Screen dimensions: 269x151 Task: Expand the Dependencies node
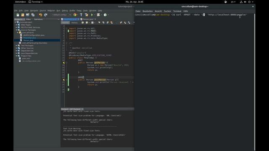pos(16,51)
